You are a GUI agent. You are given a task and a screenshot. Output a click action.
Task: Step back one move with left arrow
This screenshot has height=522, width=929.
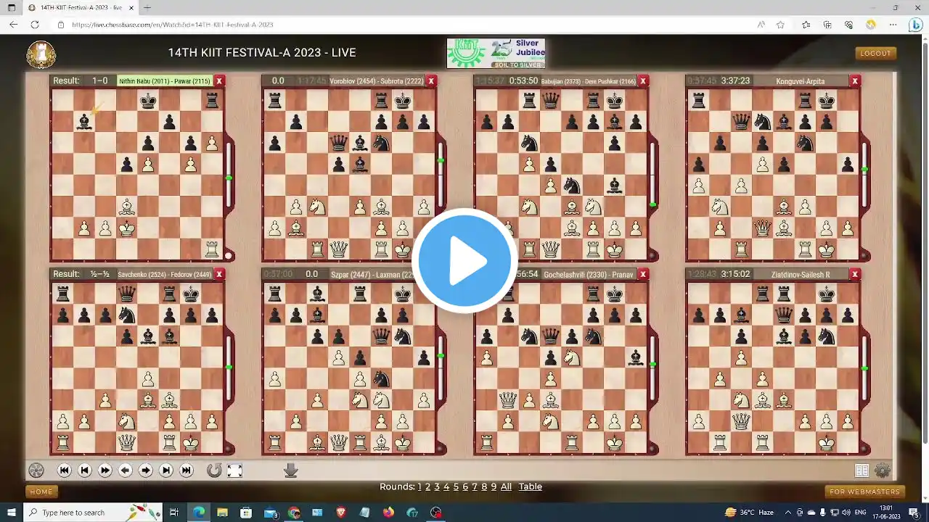pyautogui.click(x=126, y=471)
